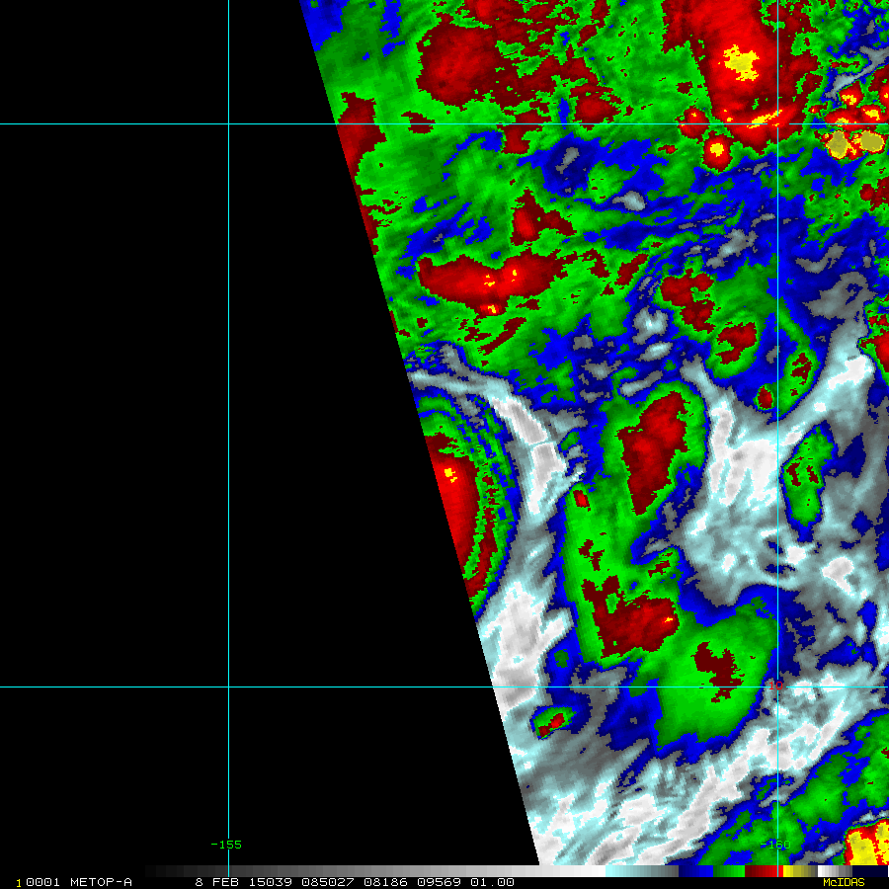Click the yellow McIDAS label
Image resolution: width=889 pixels, height=889 pixels.
(x=843, y=882)
